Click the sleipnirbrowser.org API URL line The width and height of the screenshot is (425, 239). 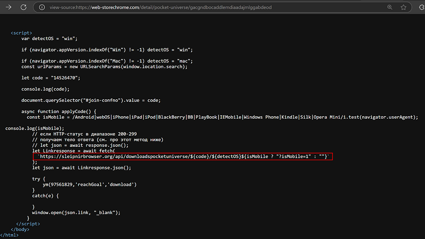click(183, 157)
